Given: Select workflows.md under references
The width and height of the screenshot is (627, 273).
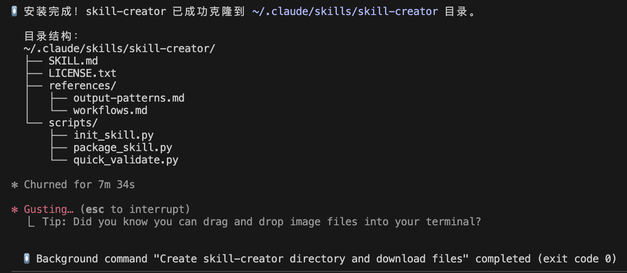Looking at the screenshot, I should tap(110, 110).
